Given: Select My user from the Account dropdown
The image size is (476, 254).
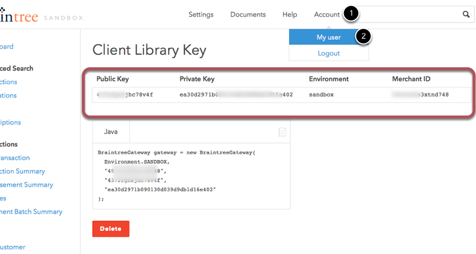Looking at the screenshot, I should [329, 37].
